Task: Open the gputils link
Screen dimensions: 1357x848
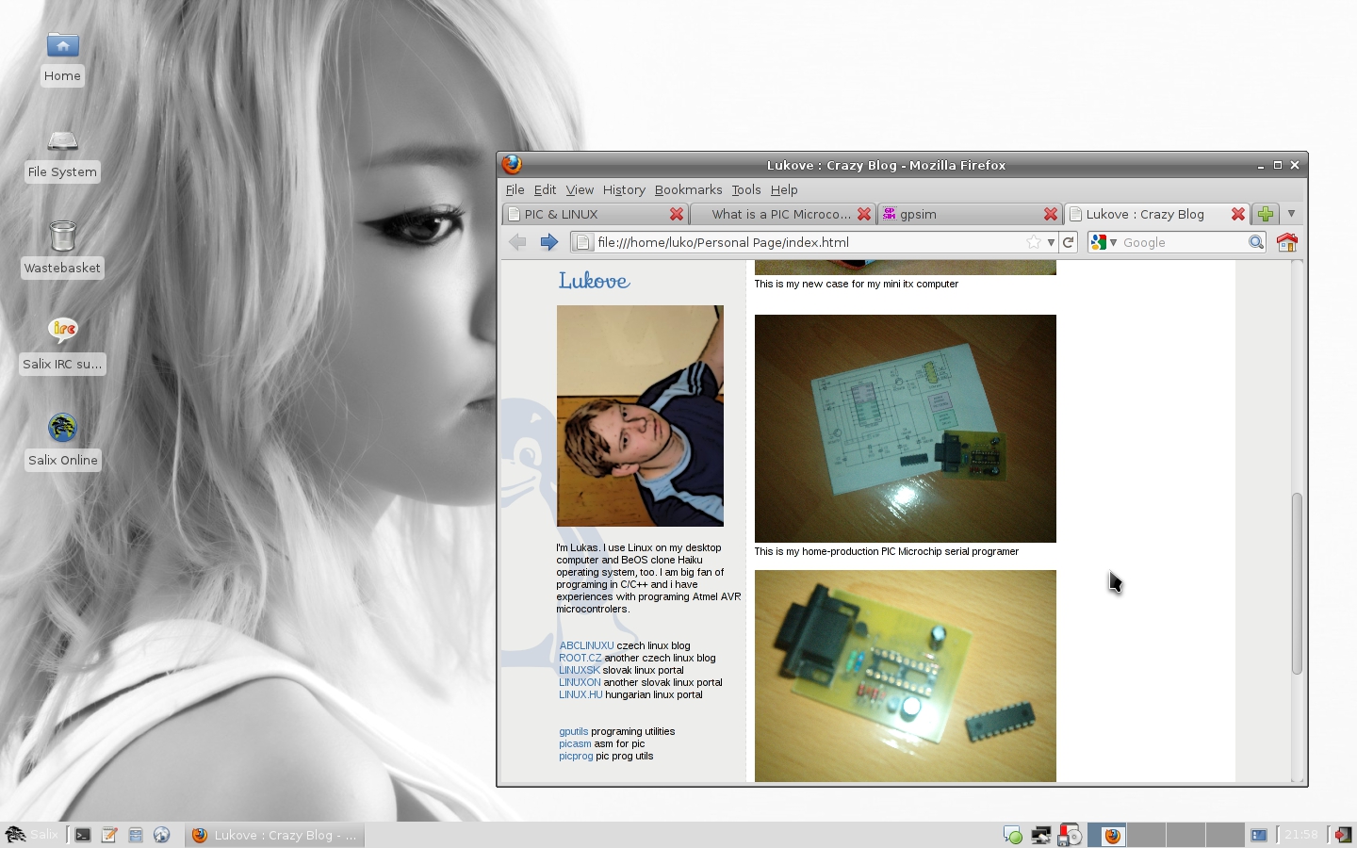Action: pos(573,731)
